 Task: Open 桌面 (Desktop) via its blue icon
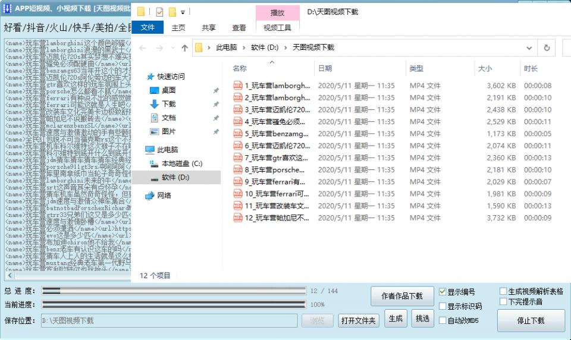click(x=154, y=90)
